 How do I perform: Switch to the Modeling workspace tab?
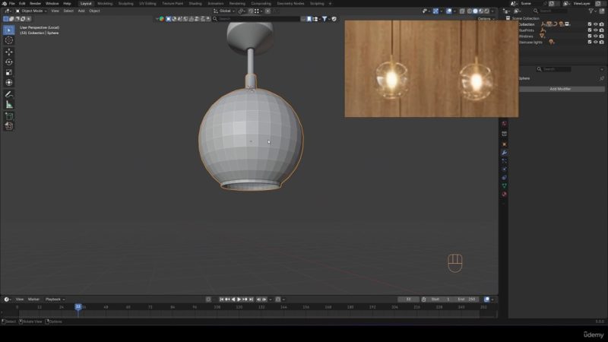pyautogui.click(x=105, y=3)
